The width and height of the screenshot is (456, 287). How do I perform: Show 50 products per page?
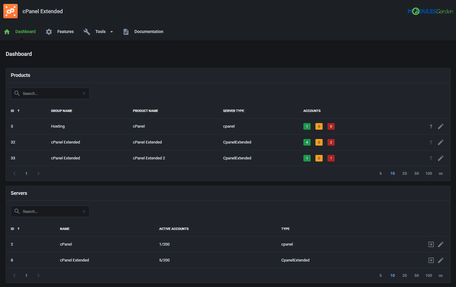pos(417,174)
